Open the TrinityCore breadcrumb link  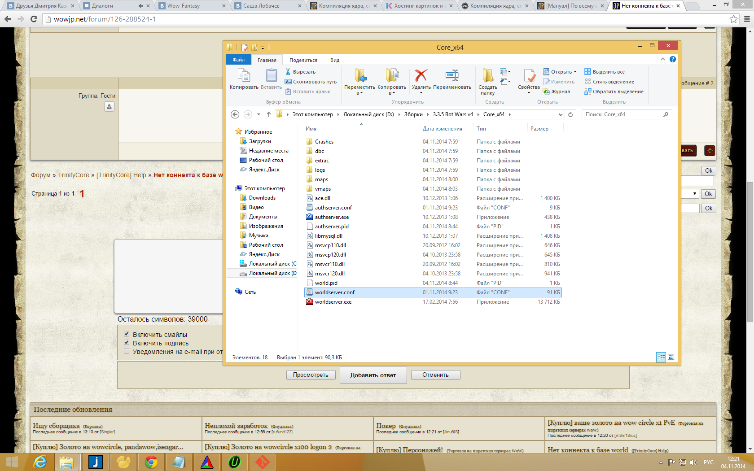click(74, 175)
